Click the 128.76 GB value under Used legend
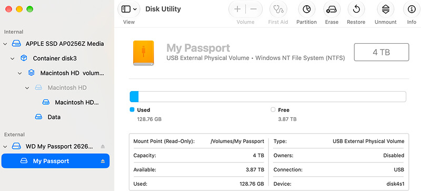The height and width of the screenshot is (191, 421). (x=149, y=119)
